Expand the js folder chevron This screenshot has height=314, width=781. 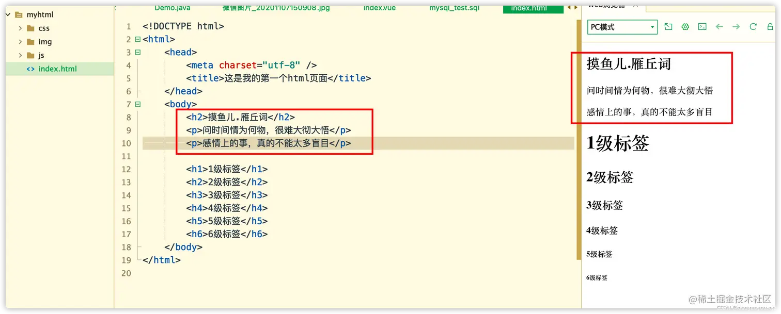click(x=20, y=55)
